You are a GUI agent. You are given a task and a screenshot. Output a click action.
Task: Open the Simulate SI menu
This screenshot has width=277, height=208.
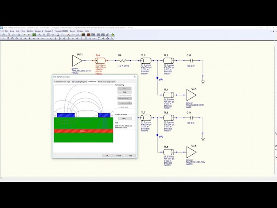coord(39,31)
